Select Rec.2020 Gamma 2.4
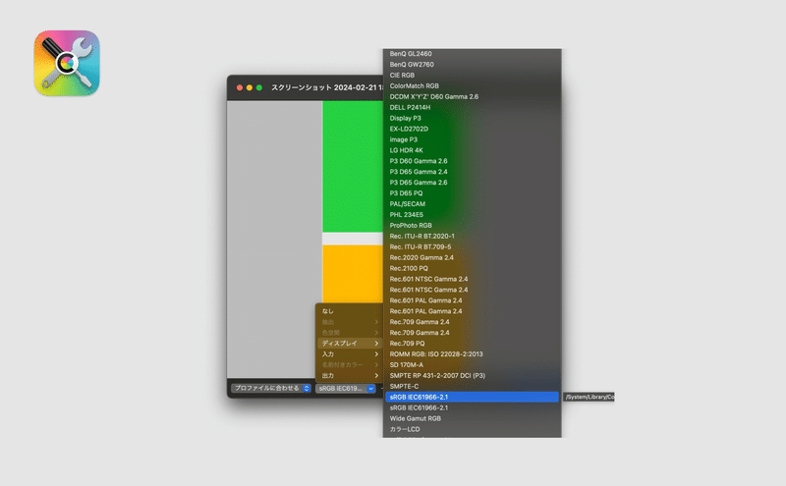 [x=473, y=257]
